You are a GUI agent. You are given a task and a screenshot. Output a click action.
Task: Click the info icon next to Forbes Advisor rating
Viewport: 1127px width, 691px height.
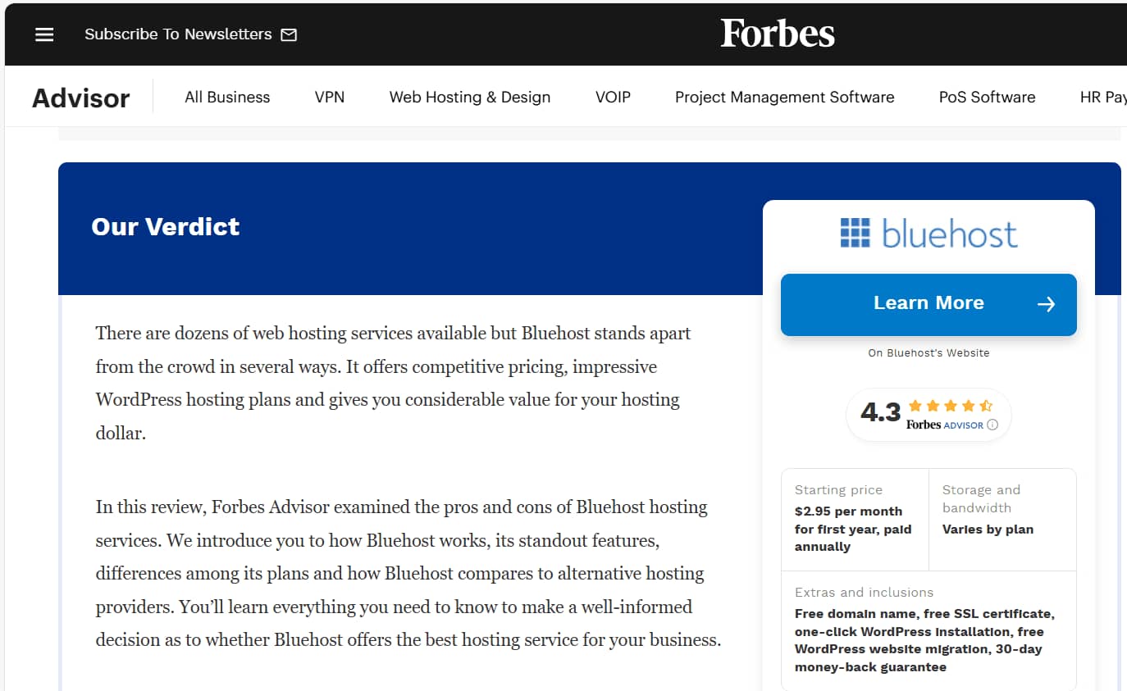tap(993, 425)
